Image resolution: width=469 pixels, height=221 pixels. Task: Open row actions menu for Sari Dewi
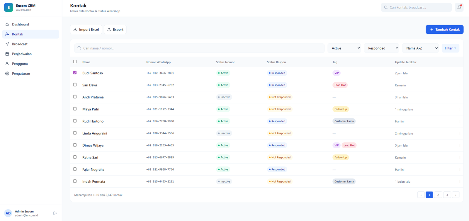pos(460,85)
